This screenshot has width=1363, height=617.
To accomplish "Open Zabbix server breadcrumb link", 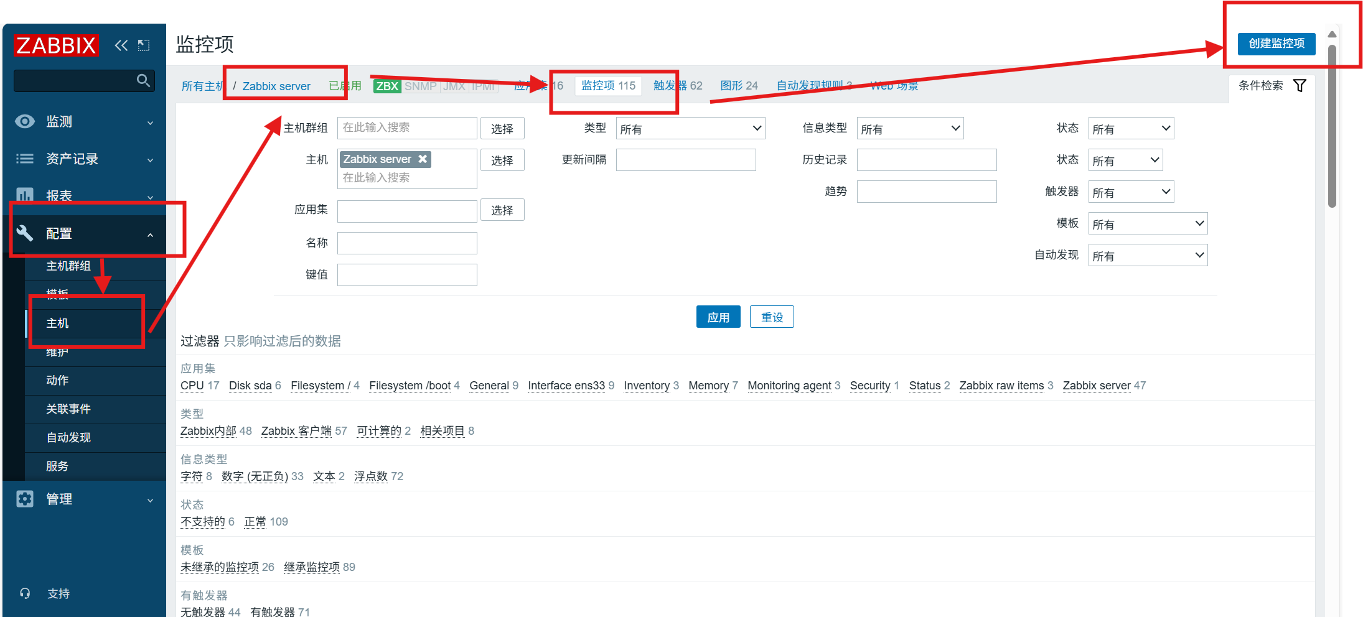I will tap(276, 86).
